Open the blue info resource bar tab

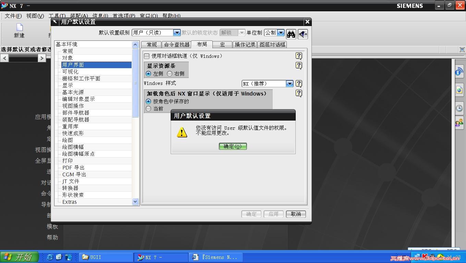[459, 72]
